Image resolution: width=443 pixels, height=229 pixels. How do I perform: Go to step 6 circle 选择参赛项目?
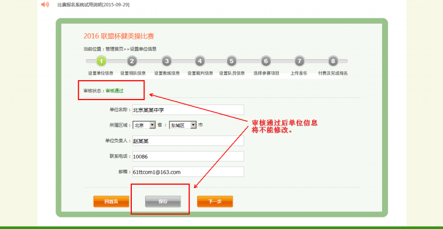click(266, 61)
